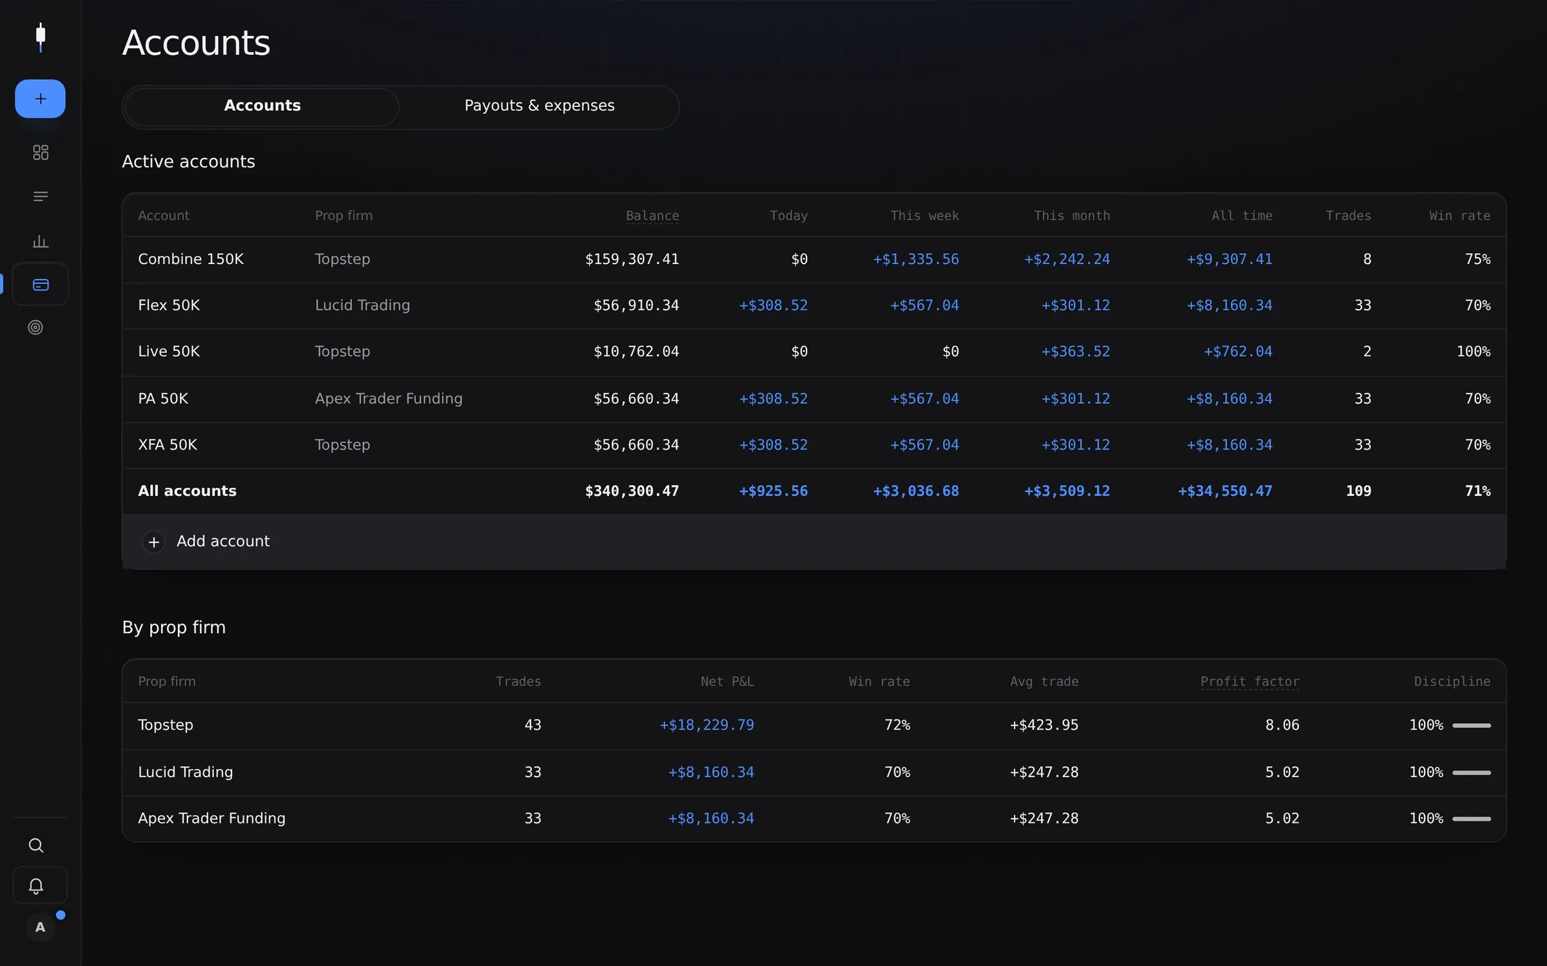
Task: Open the dashboard grid icon
Action: [x=41, y=153]
